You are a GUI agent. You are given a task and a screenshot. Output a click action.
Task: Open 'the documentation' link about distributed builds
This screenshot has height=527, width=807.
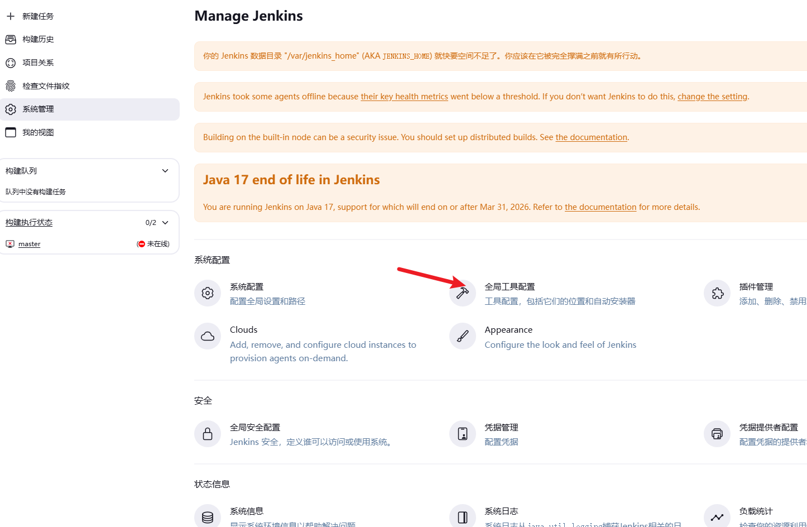point(592,137)
